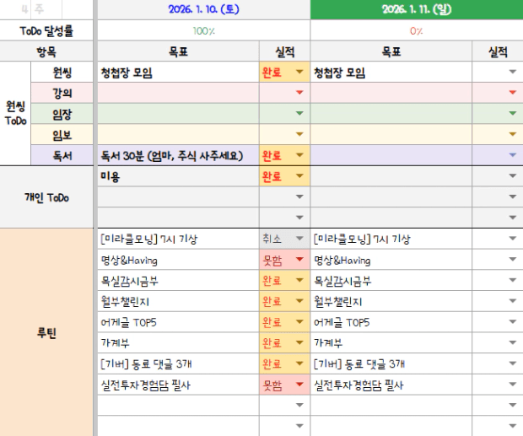
Task: Select the 목표 header under Jan 11
Action: point(391,51)
